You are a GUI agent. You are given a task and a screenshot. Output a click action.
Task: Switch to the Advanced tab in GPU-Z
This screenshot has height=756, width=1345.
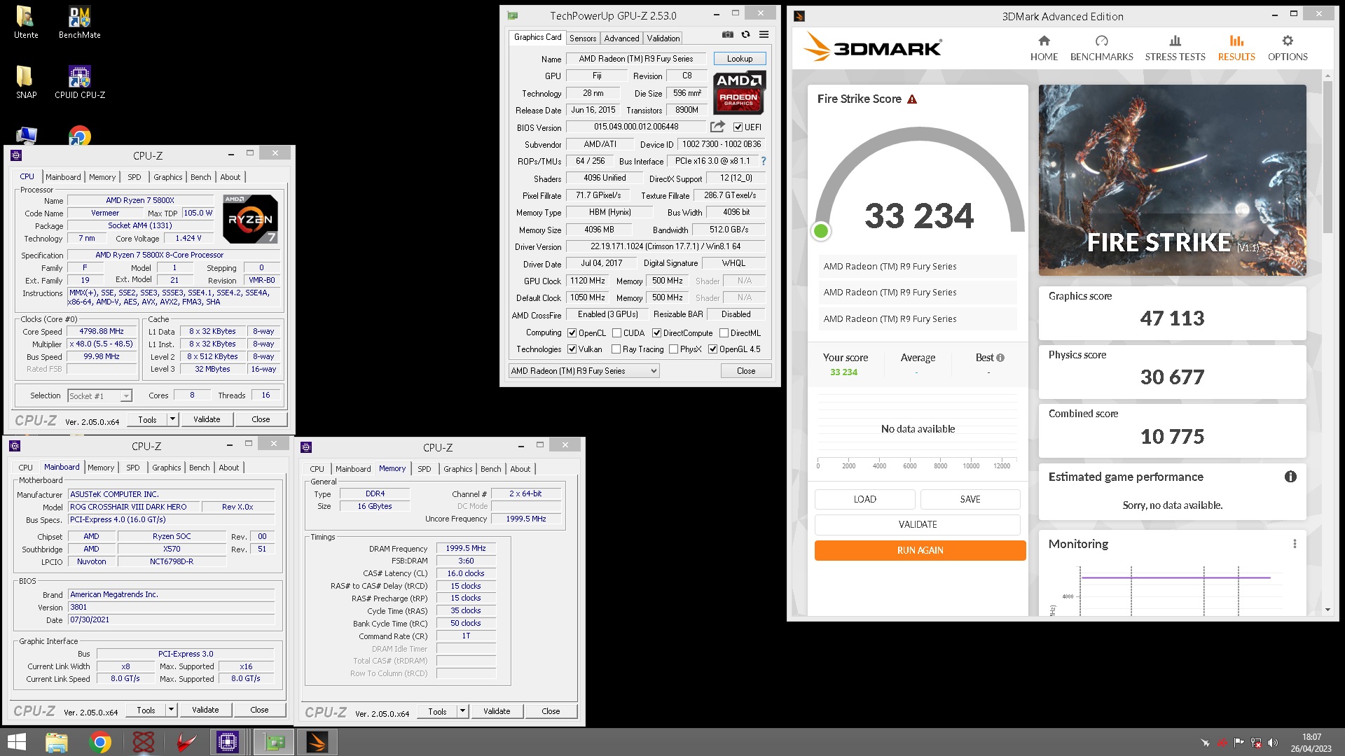[621, 38]
